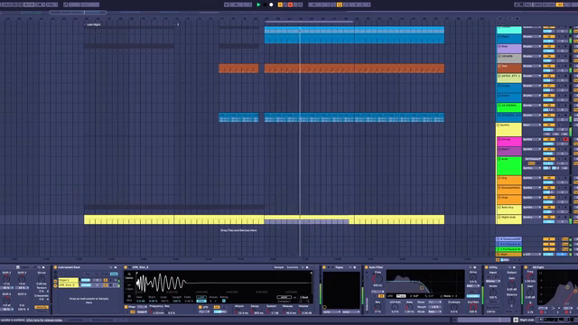Click the Late Night locator marker
This screenshot has width=578, height=325.
click(93, 24)
